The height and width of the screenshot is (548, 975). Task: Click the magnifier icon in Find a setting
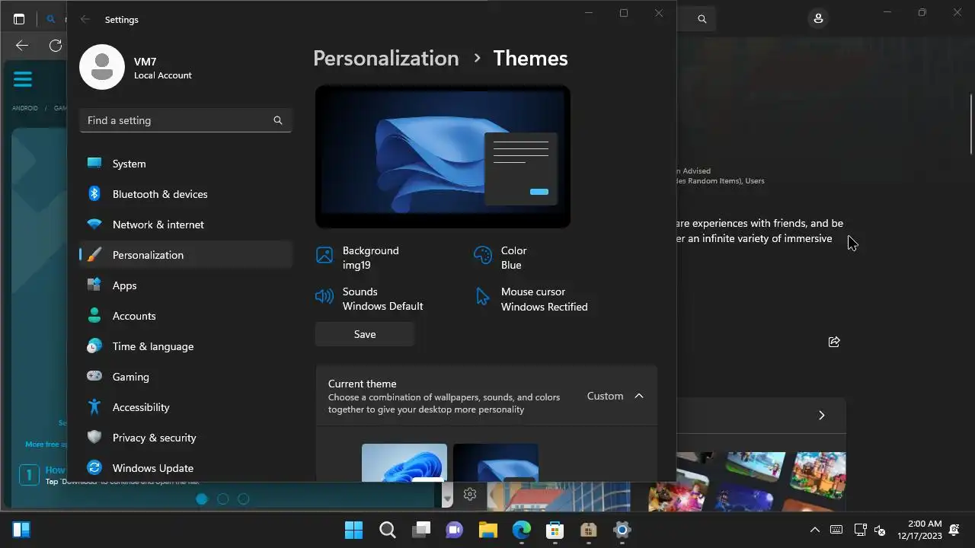tap(278, 120)
